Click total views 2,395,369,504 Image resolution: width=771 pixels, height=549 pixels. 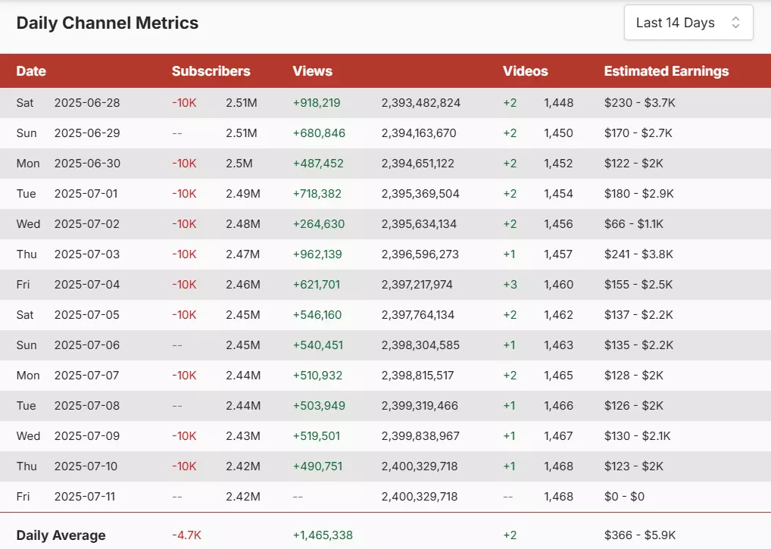pyautogui.click(x=420, y=194)
